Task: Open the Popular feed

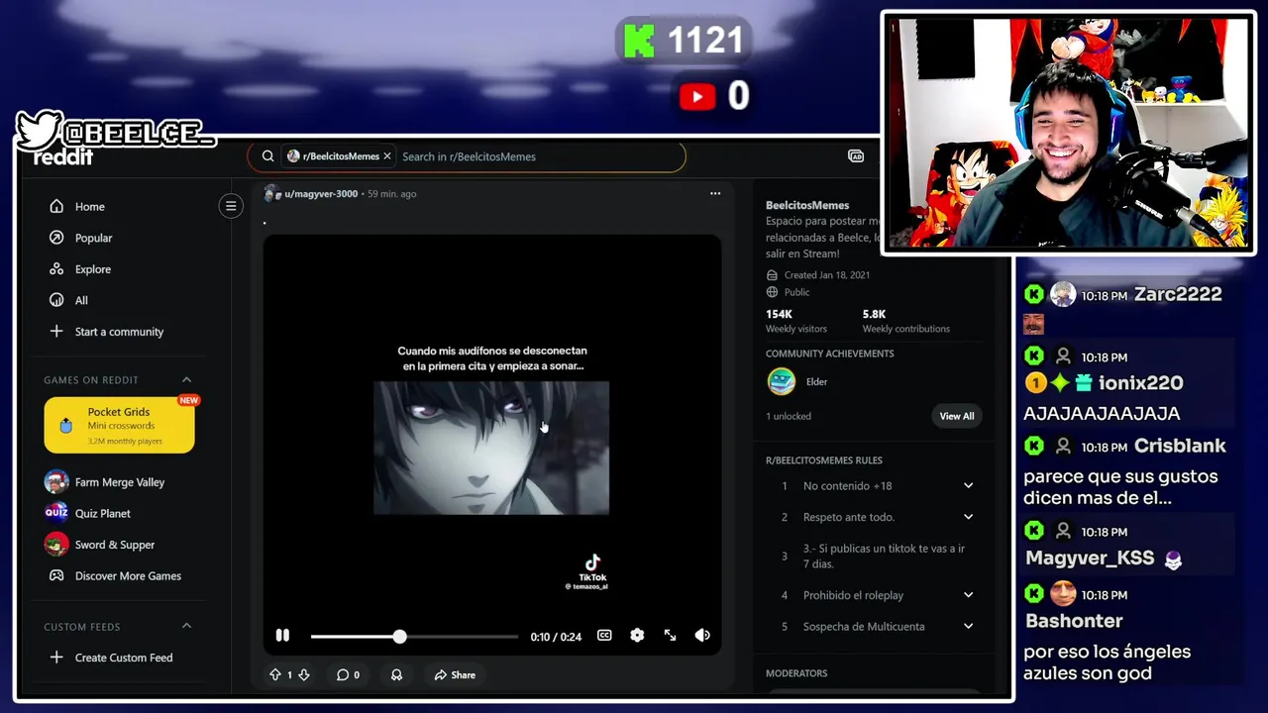Action: 93,238
